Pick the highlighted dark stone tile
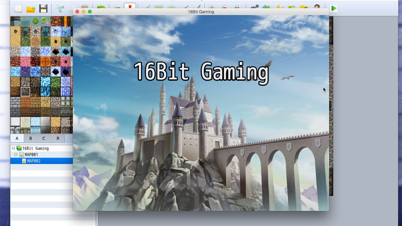Screen dimensions: 402x226 pos(25,92)
